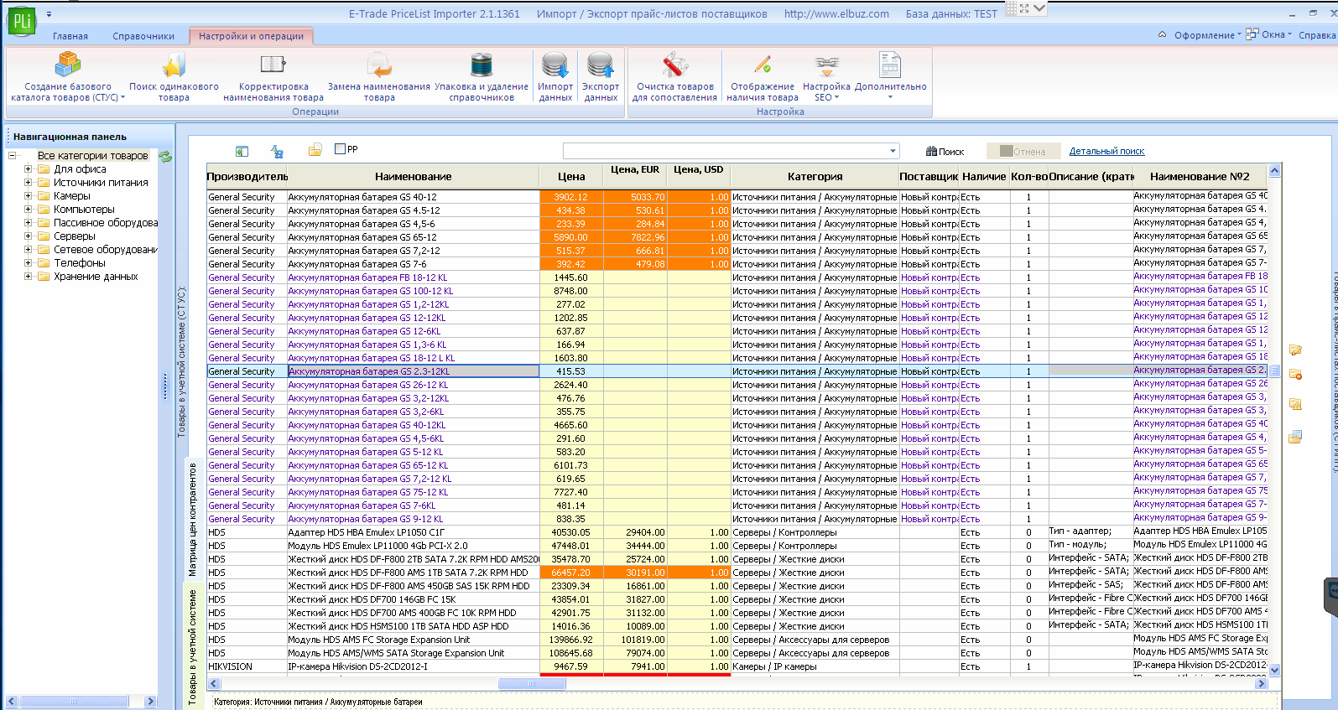
Task: Expand the 'Камеры' category node
Action: click(x=28, y=196)
